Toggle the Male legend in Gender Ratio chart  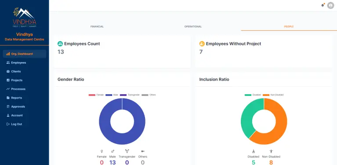click(x=112, y=95)
